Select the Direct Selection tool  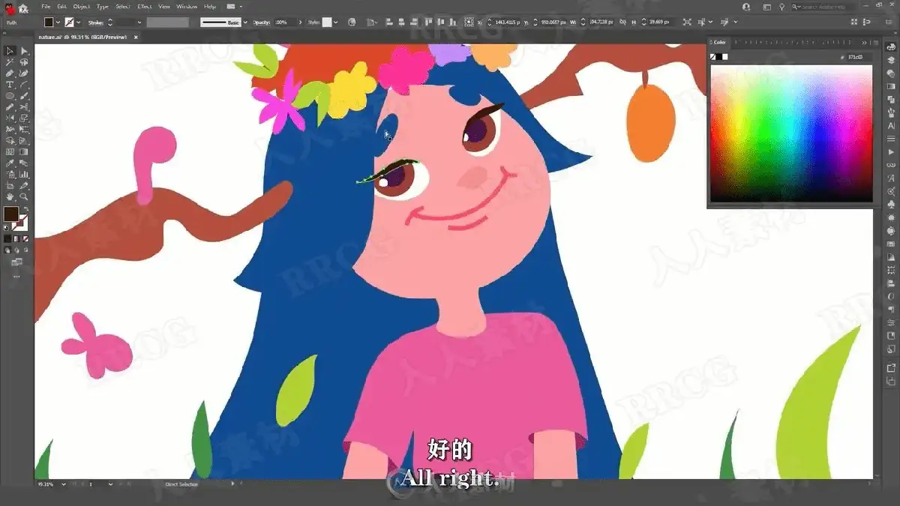pos(24,51)
